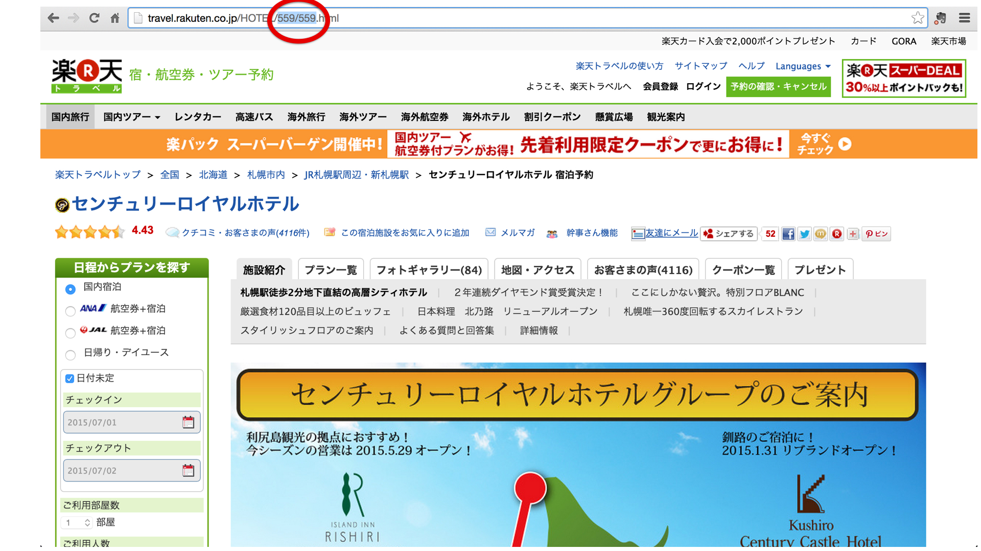This screenshot has width=981, height=551.
Task: Click 北海道 in the breadcrumb
Action: [213, 175]
